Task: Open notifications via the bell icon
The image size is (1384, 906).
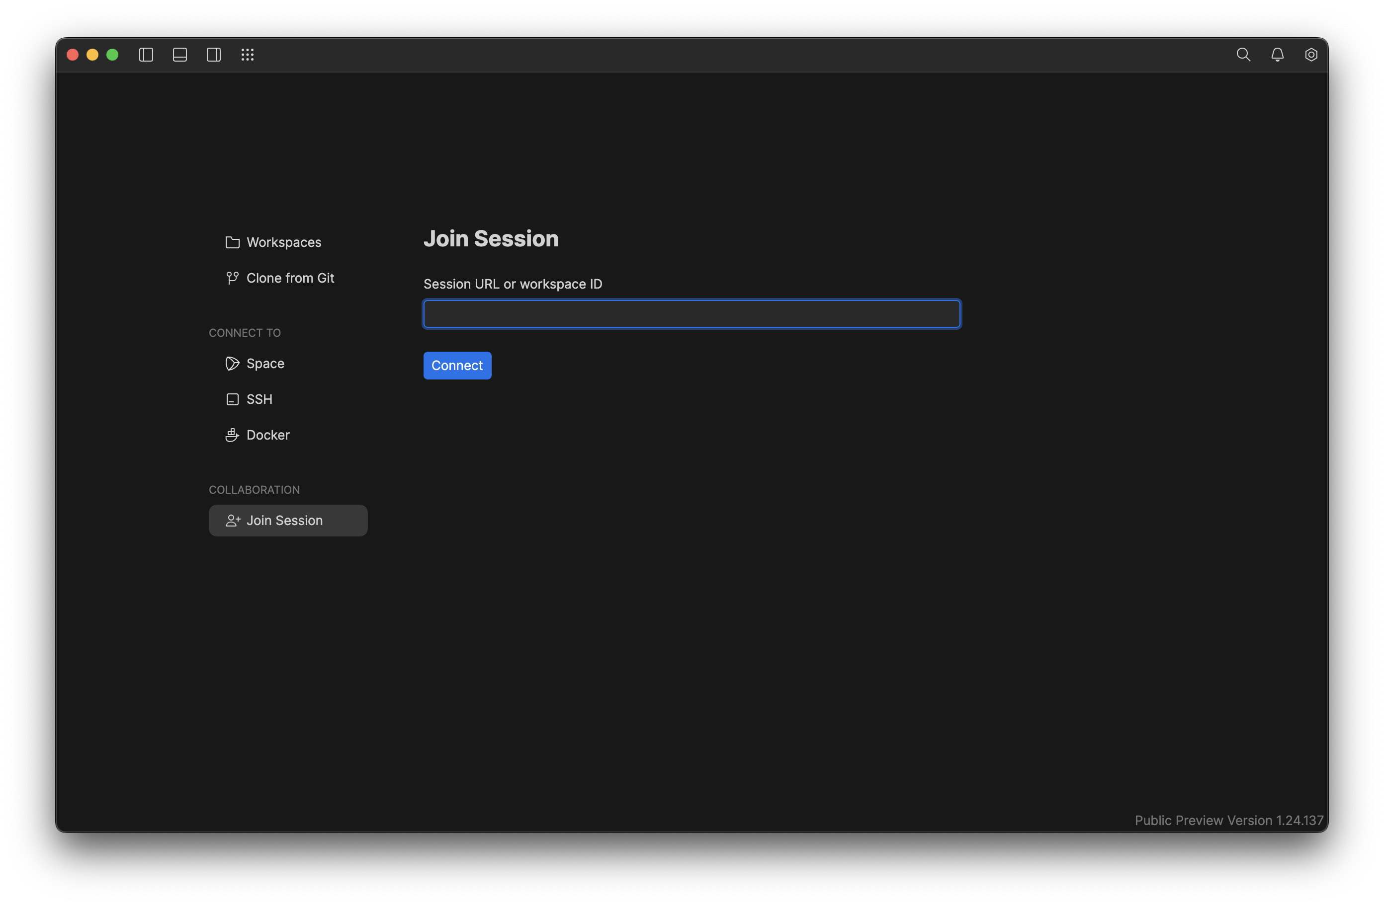Action: pyautogui.click(x=1278, y=55)
